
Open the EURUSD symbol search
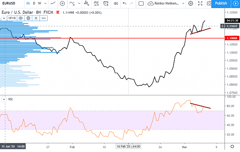click(x=9, y=3)
